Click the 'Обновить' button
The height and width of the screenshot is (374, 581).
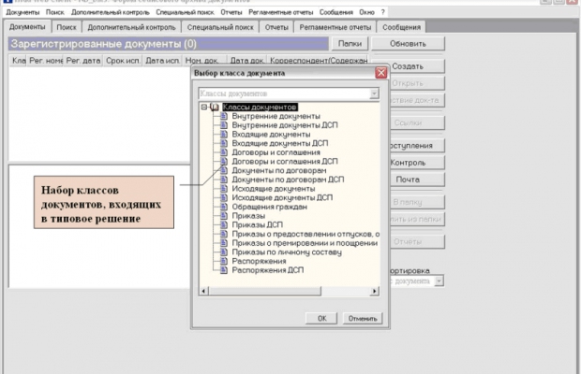(407, 44)
